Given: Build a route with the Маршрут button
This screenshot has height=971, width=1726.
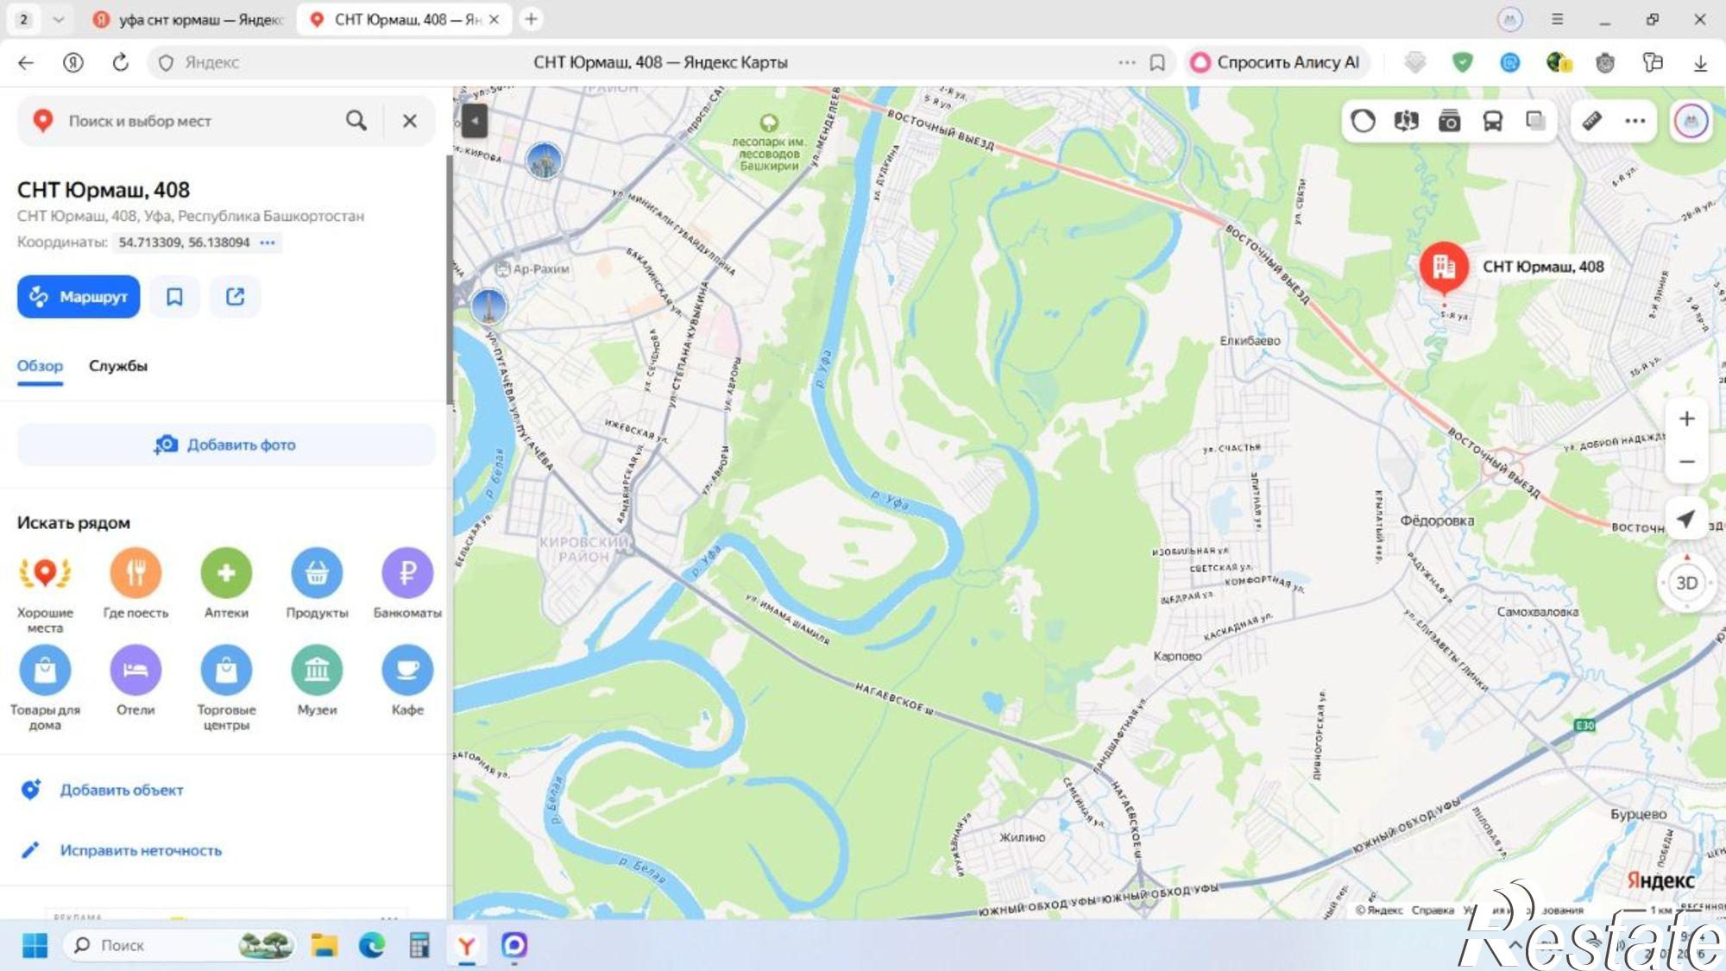Looking at the screenshot, I should [79, 297].
